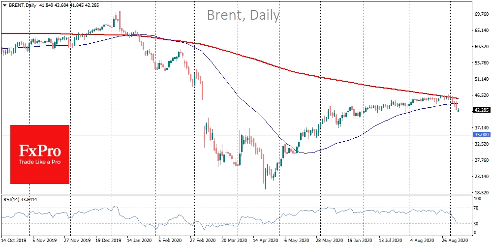Click the RSI scale value 0
The height and width of the screenshot is (246, 492).
(475, 232)
